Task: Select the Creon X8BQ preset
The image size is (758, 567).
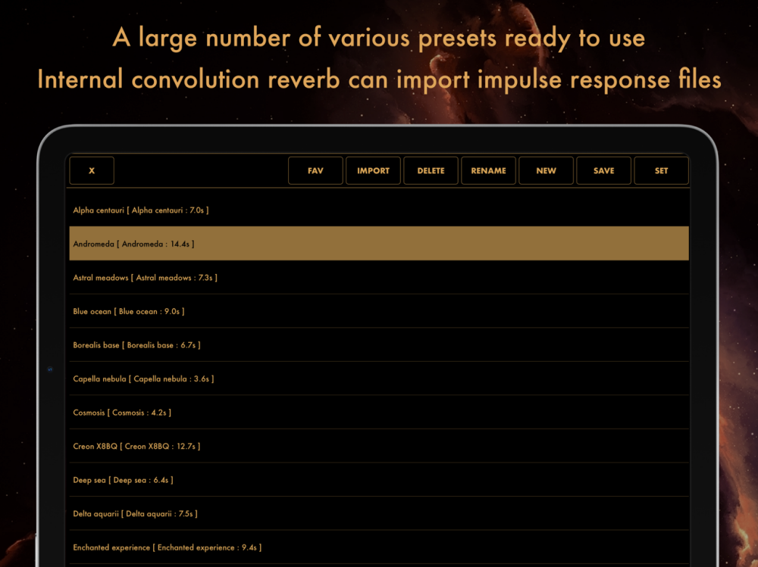Action: 379,447
